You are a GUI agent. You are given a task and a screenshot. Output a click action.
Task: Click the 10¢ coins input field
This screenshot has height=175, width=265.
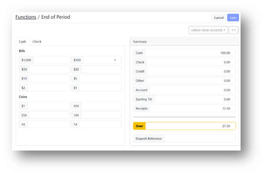tap(101, 115)
